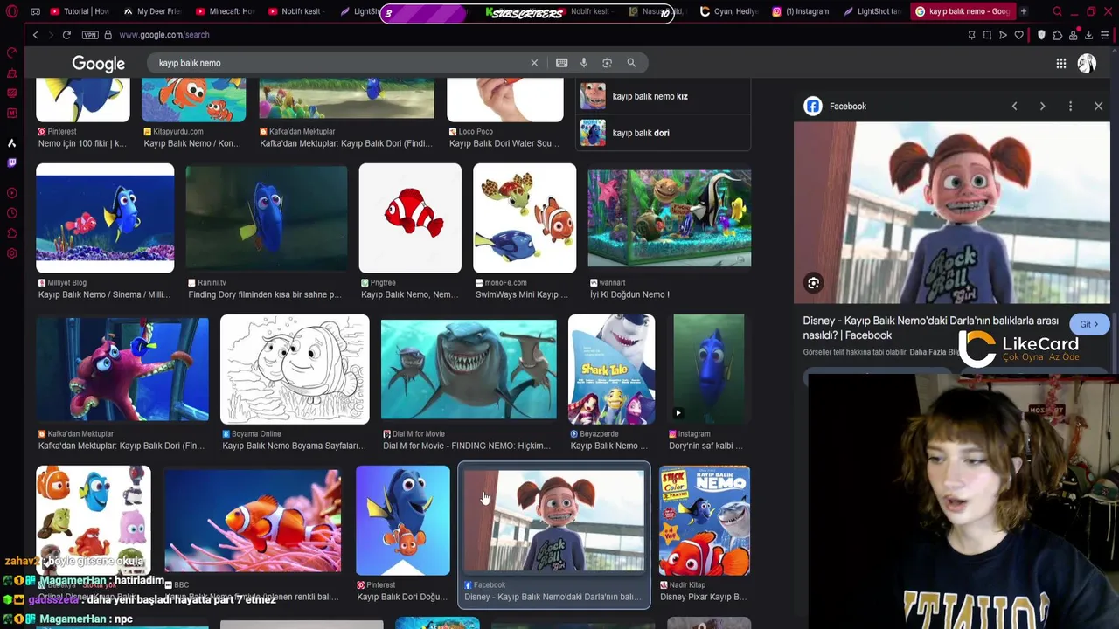Open the Opera main menu logo

[x=11, y=11]
